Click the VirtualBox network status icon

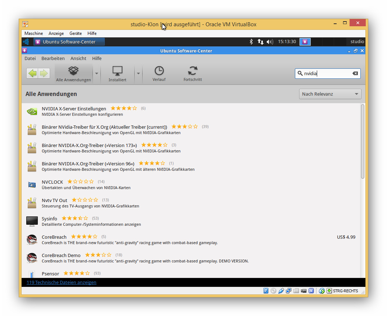coord(288,291)
